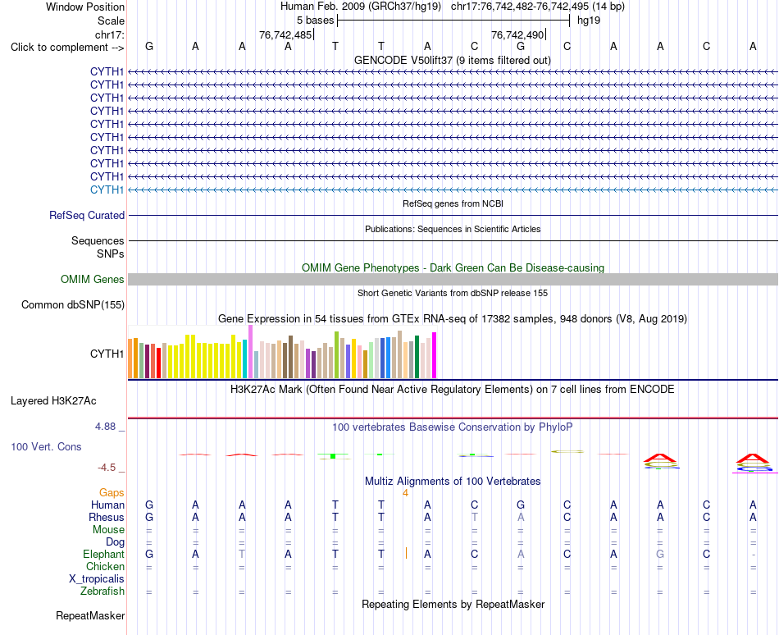Click the Scale label

[111, 21]
